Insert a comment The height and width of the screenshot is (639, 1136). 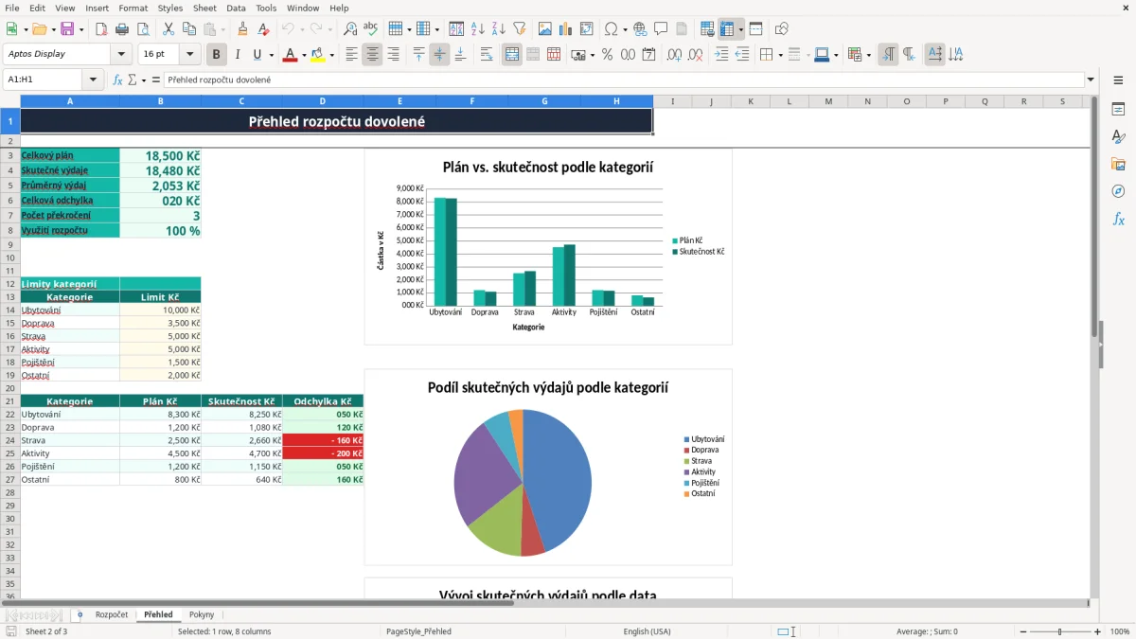pyautogui.click(x=661, y=29)
